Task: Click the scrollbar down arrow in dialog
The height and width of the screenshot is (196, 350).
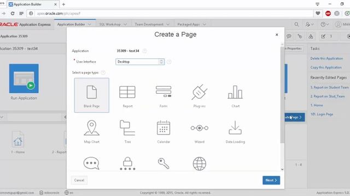Action: 282,169
